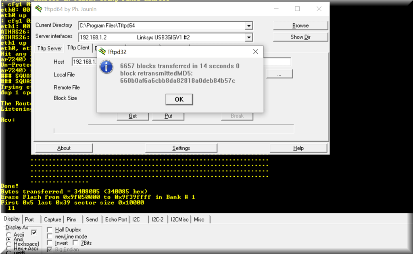Click the Tftpd32 dialog title icon
This screenshot has height=254, width=413.
[x=102, y=52]
